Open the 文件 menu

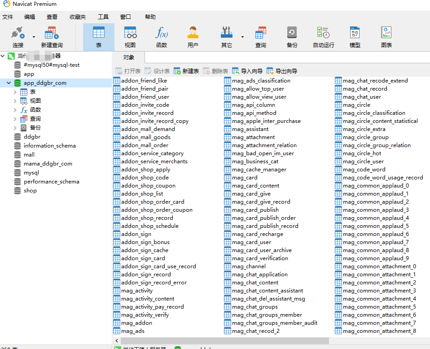(x=8, y=17)
